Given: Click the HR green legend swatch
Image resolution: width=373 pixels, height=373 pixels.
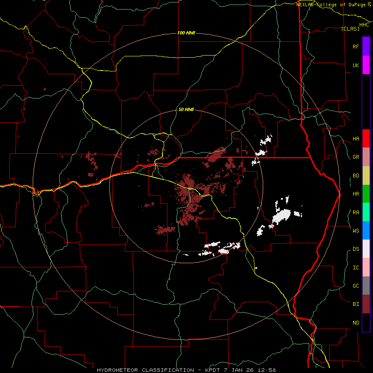Looking at the screenshot, I should click(x=366, y=194).
